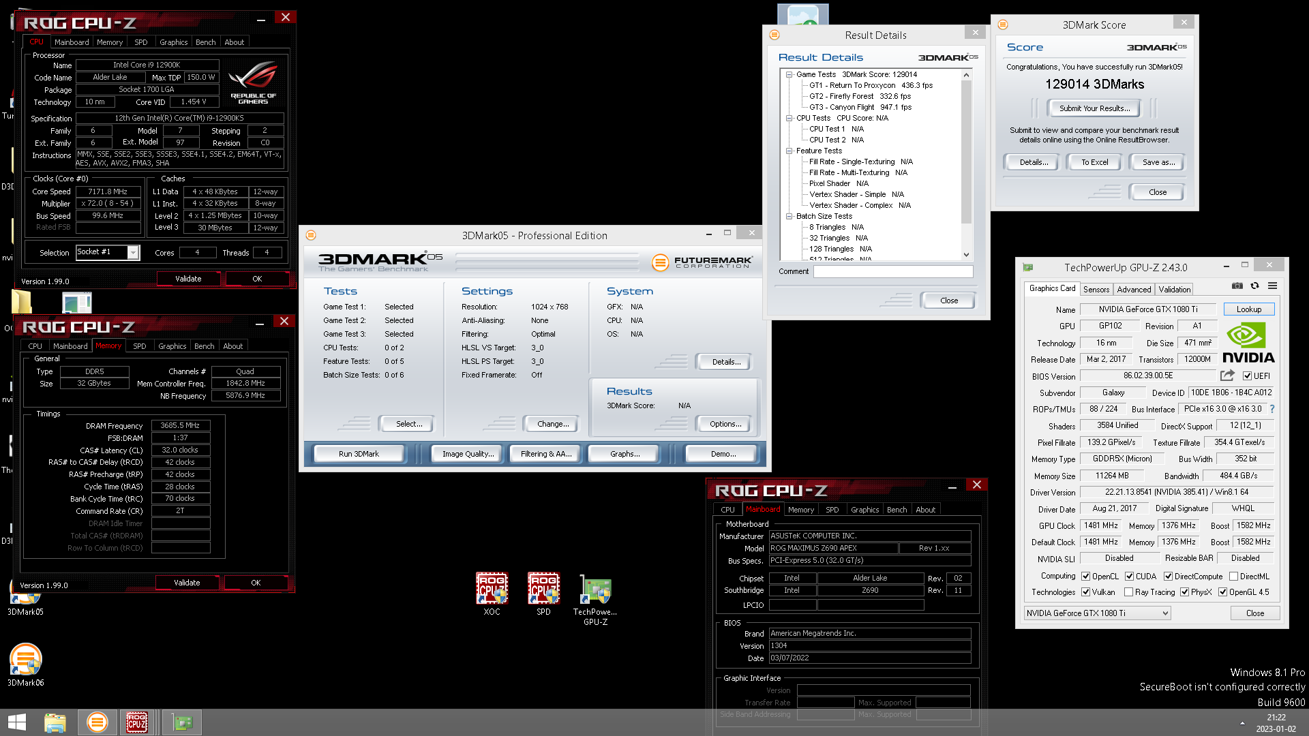Click the Bus Interface question mark
This screenshot has height=736, width=1309.
pyautogui.click(x=1272, y=409)
